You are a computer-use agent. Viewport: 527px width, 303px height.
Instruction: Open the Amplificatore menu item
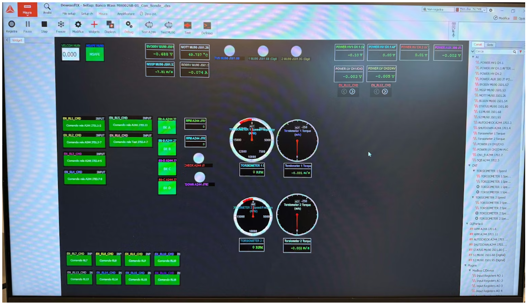pyautogui.click(x=126, y=14)
